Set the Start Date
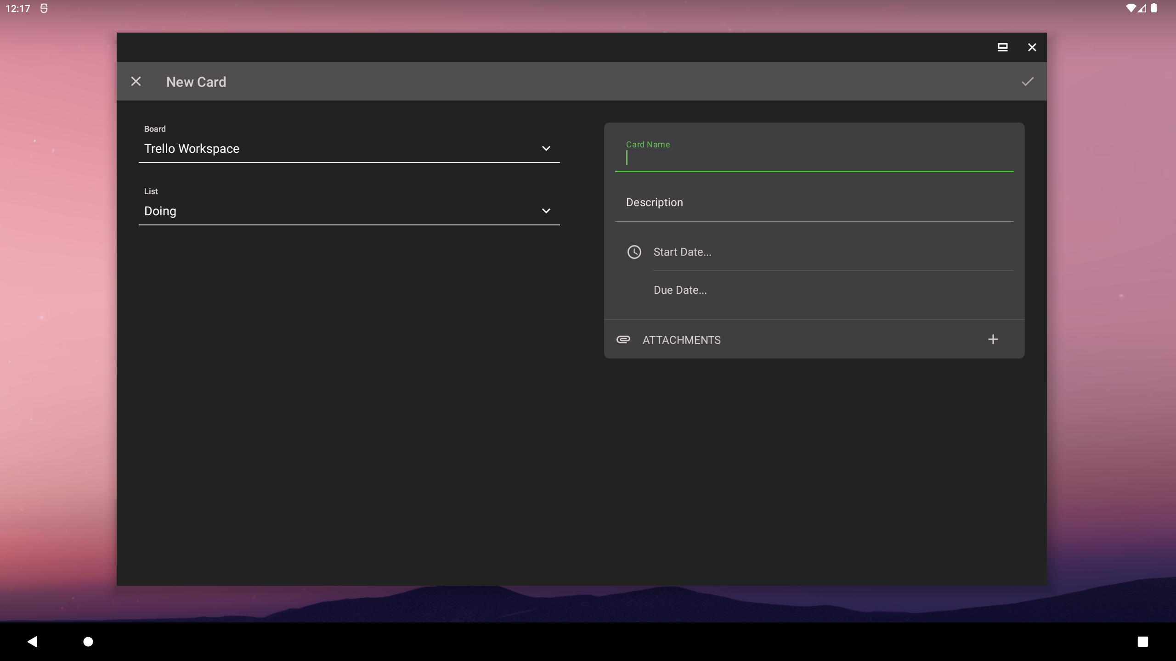 [x=833, y=252]
